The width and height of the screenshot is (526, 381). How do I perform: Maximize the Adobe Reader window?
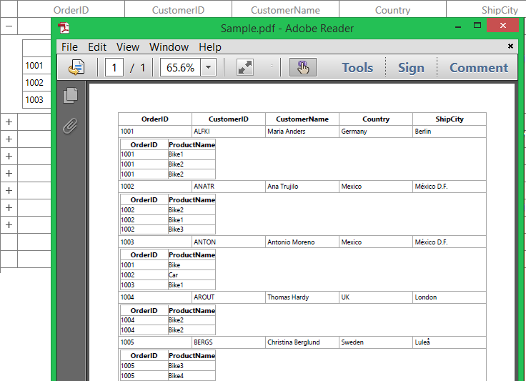pos(477,25)
